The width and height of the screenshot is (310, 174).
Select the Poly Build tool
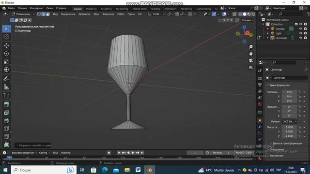pos(6,145)
